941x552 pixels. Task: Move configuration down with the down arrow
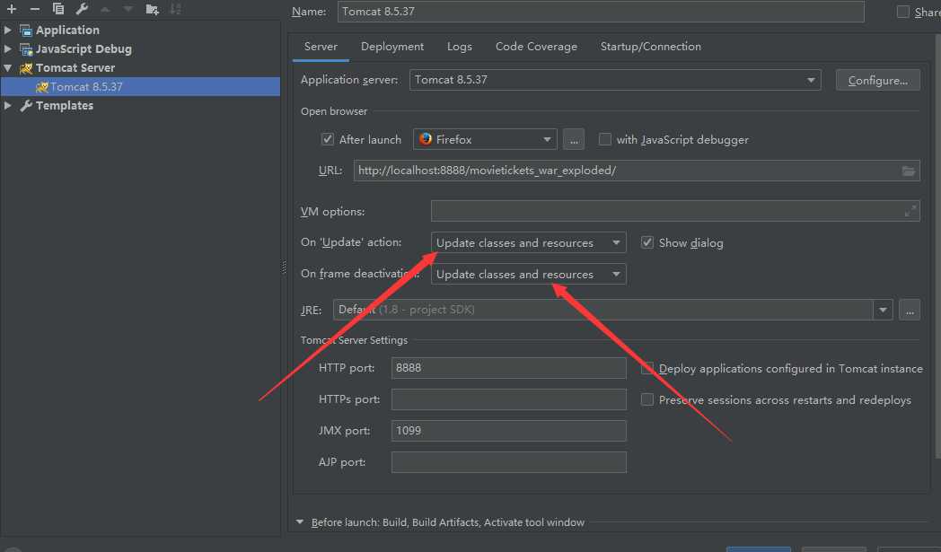click(x=128, y=9)
